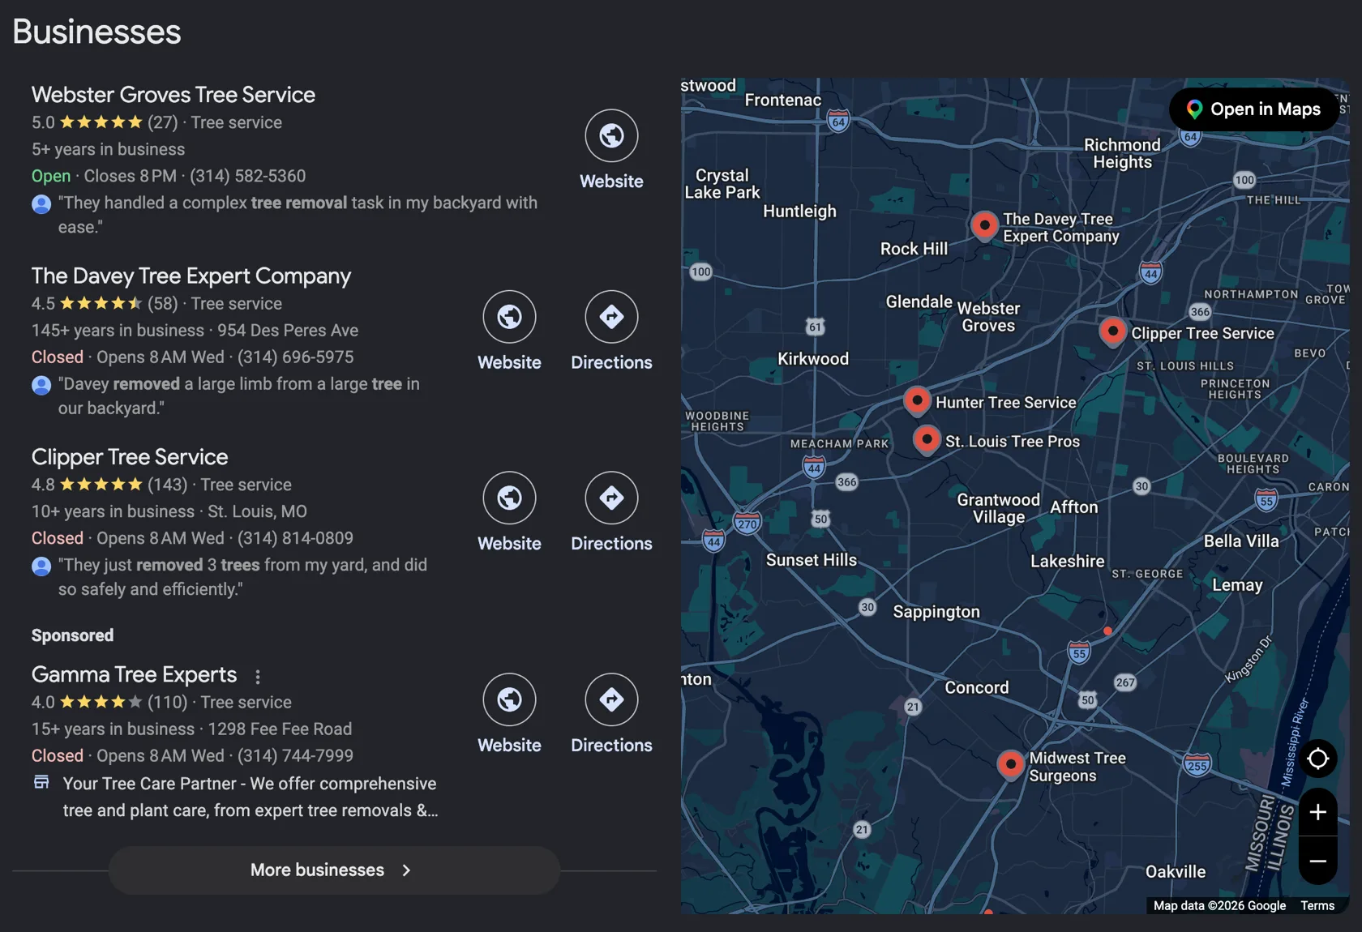Select the St. Louis Tree Pros map pin
1362x932 pixels.
click(x=927, y=440)
